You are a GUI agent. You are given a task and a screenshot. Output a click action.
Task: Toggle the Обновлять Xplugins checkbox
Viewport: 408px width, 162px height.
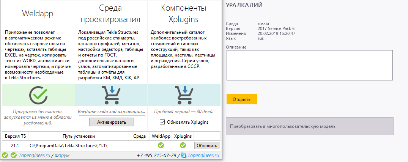tap(162, 122)
